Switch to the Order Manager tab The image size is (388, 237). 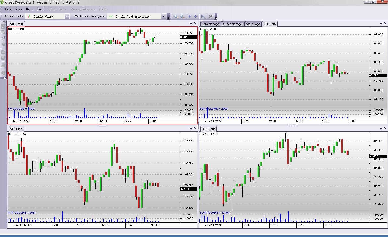(x=233, y=24)
